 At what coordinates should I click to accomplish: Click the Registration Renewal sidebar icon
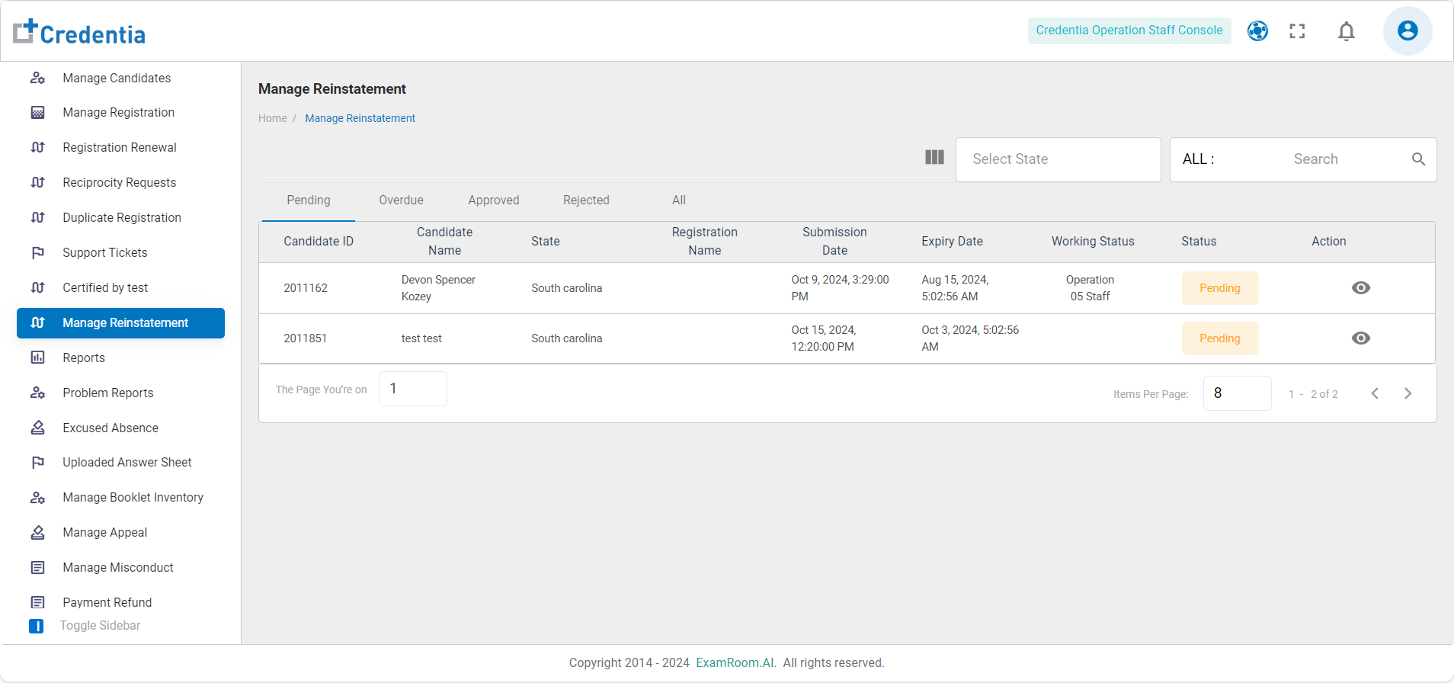pyautogui.click(x=37, y=147)
